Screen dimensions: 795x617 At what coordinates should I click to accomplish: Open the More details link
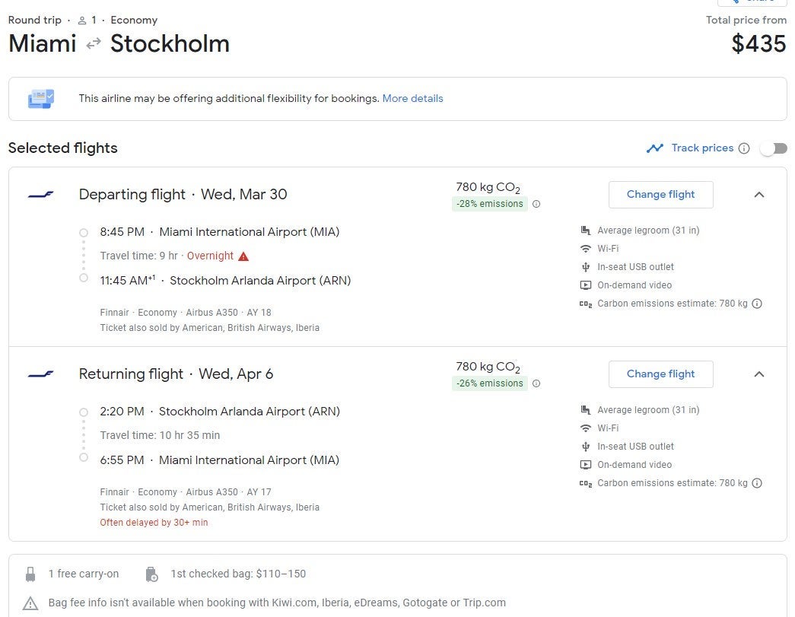click(412, 98)
